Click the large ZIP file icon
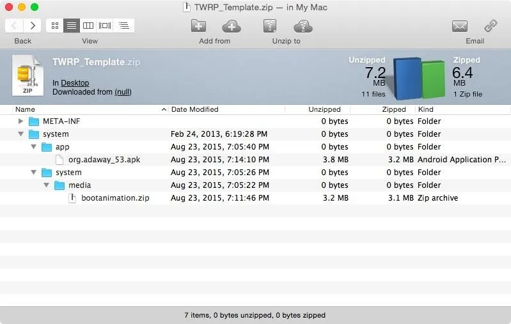 28,75
